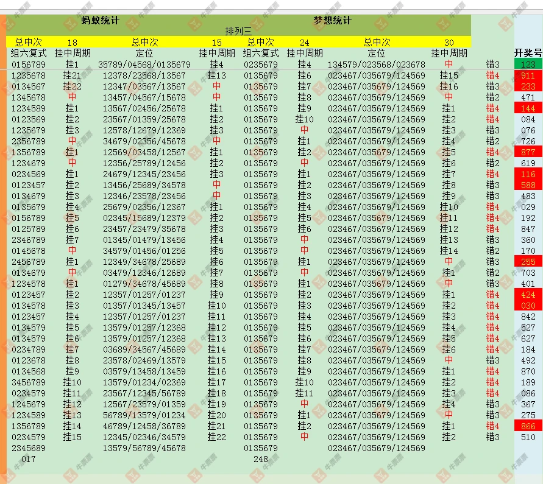The width and height of the screenshot is (543, 484).
Task: Click the value 017 at bottom of table
Action: (27, 460)
